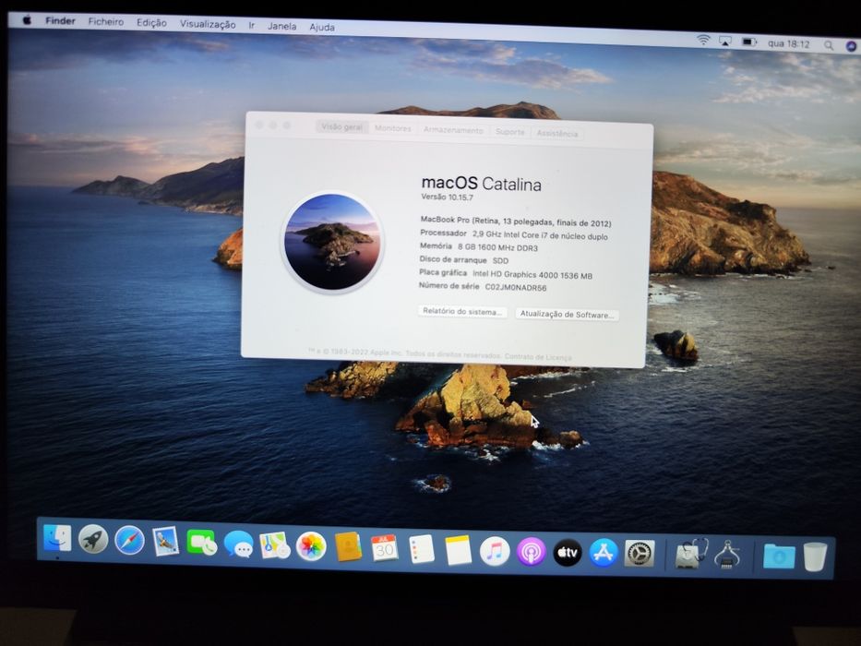The width and height of the screenshot is (861, 646).
Task: Open the Ficheiro menu
Action: [x=106, y=22]
